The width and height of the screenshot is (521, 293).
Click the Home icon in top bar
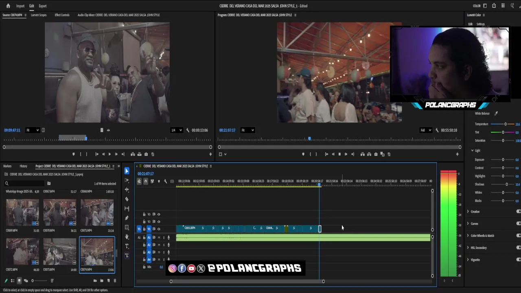[x=8, y=6]
